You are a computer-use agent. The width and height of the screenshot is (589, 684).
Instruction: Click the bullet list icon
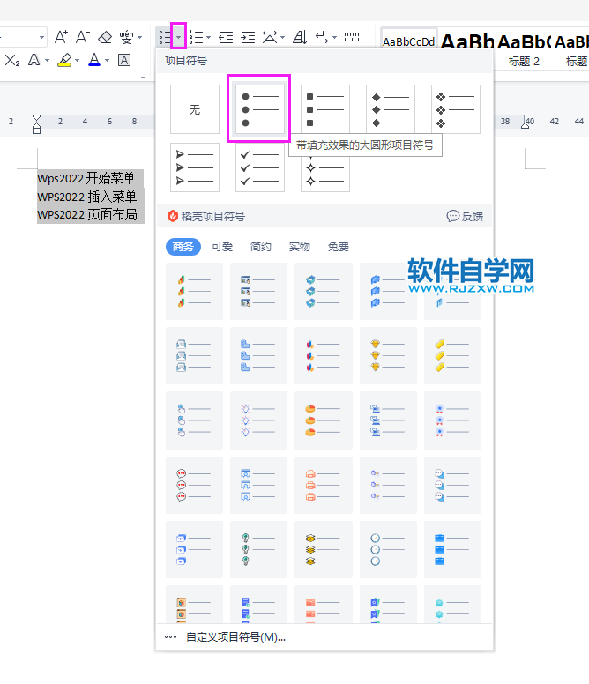pyautogui.click(x=165, y=38)
